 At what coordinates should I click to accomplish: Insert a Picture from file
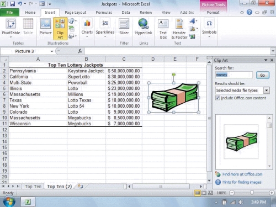(45, 27)
